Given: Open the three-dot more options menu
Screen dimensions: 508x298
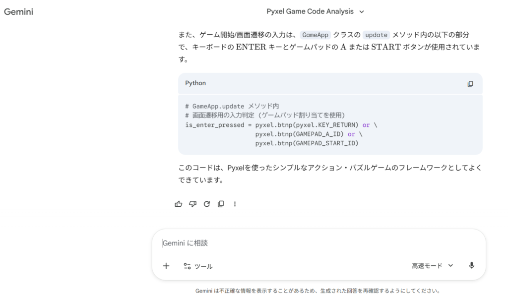Looking at the screenshot, I should tap(235, 204).
